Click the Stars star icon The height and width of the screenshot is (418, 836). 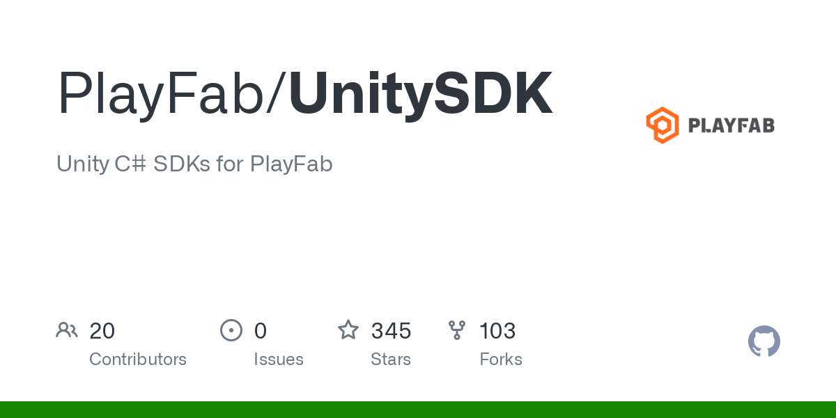[348, 330]
